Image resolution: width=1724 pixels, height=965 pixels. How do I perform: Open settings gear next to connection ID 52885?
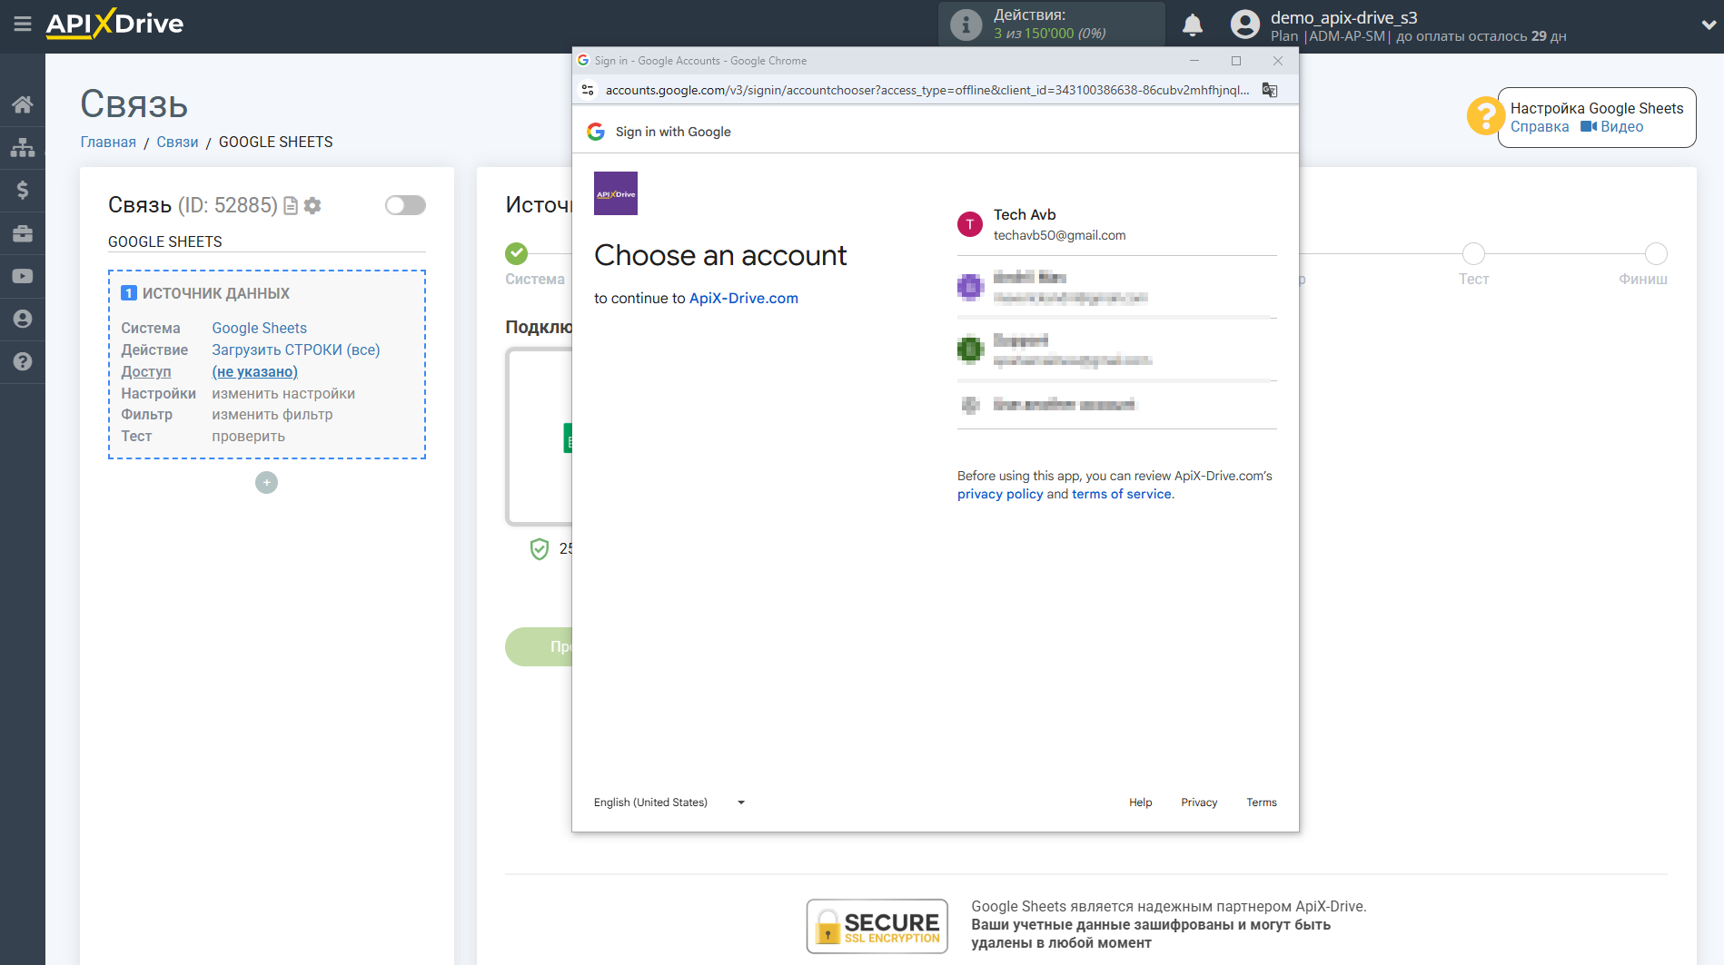312,205
